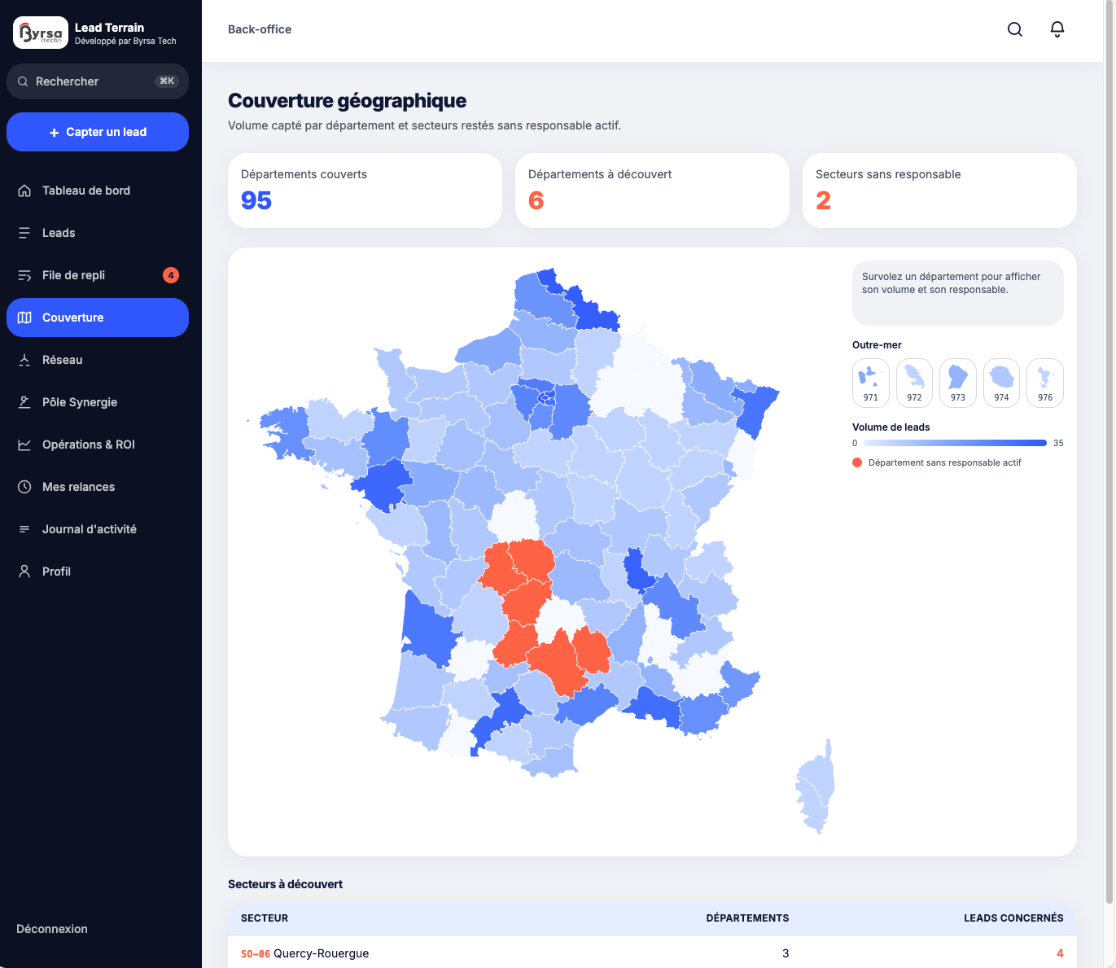
Task: Open Profil page
Action: (x=98, y=572)
